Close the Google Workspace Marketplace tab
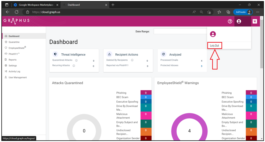 tap(57, 5)
